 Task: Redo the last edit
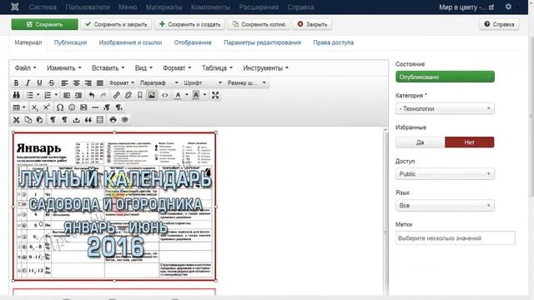pyautogui.click(x=103, y=95)
